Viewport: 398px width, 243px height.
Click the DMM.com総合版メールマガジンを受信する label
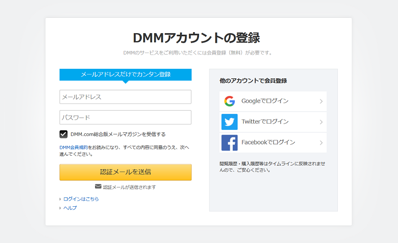[118, 134]
